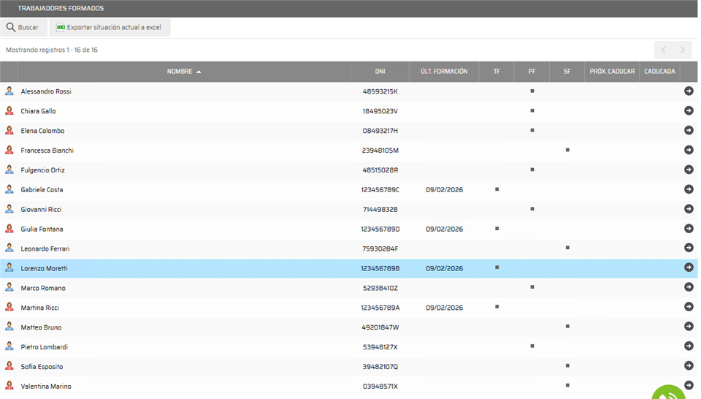The height and width of the screenshot is (399, 701).
Task: Sort the table by NOMBRE column
Action: 184,72
